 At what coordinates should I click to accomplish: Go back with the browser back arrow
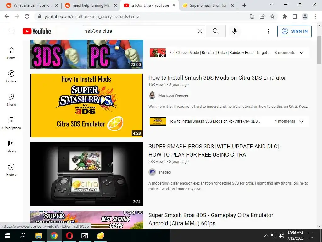click(7, 16)
